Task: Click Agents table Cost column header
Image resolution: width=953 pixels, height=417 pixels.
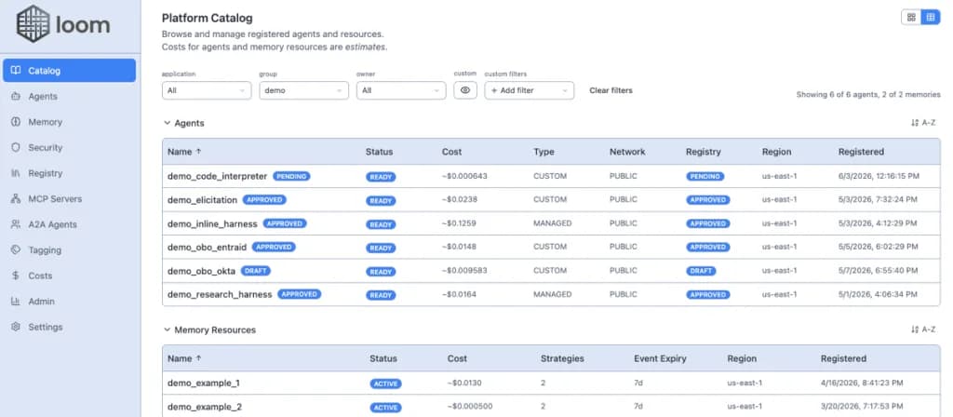Action: (451, 152)
